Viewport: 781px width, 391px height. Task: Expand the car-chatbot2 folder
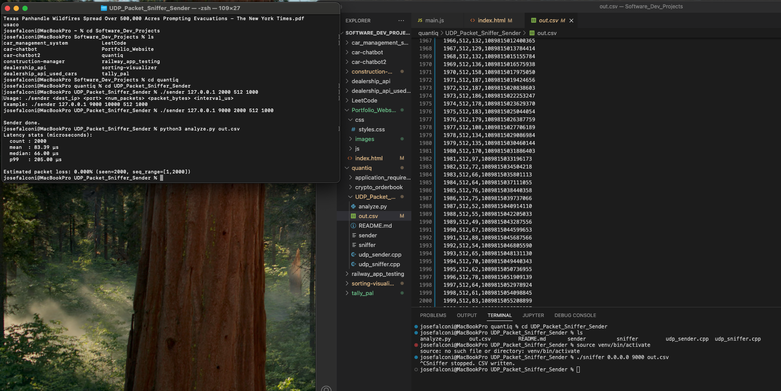[x=347, y=62]
